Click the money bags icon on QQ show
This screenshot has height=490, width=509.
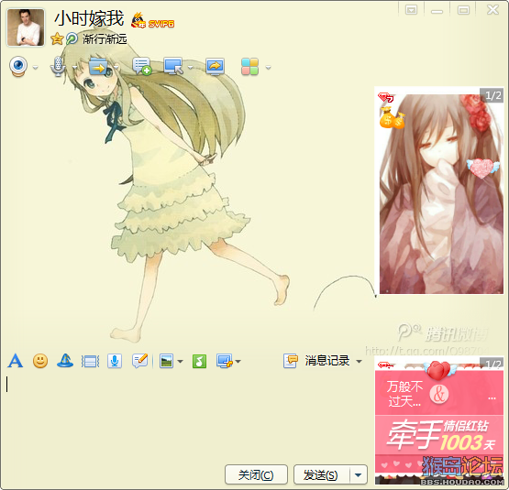[x=393, y=118]
